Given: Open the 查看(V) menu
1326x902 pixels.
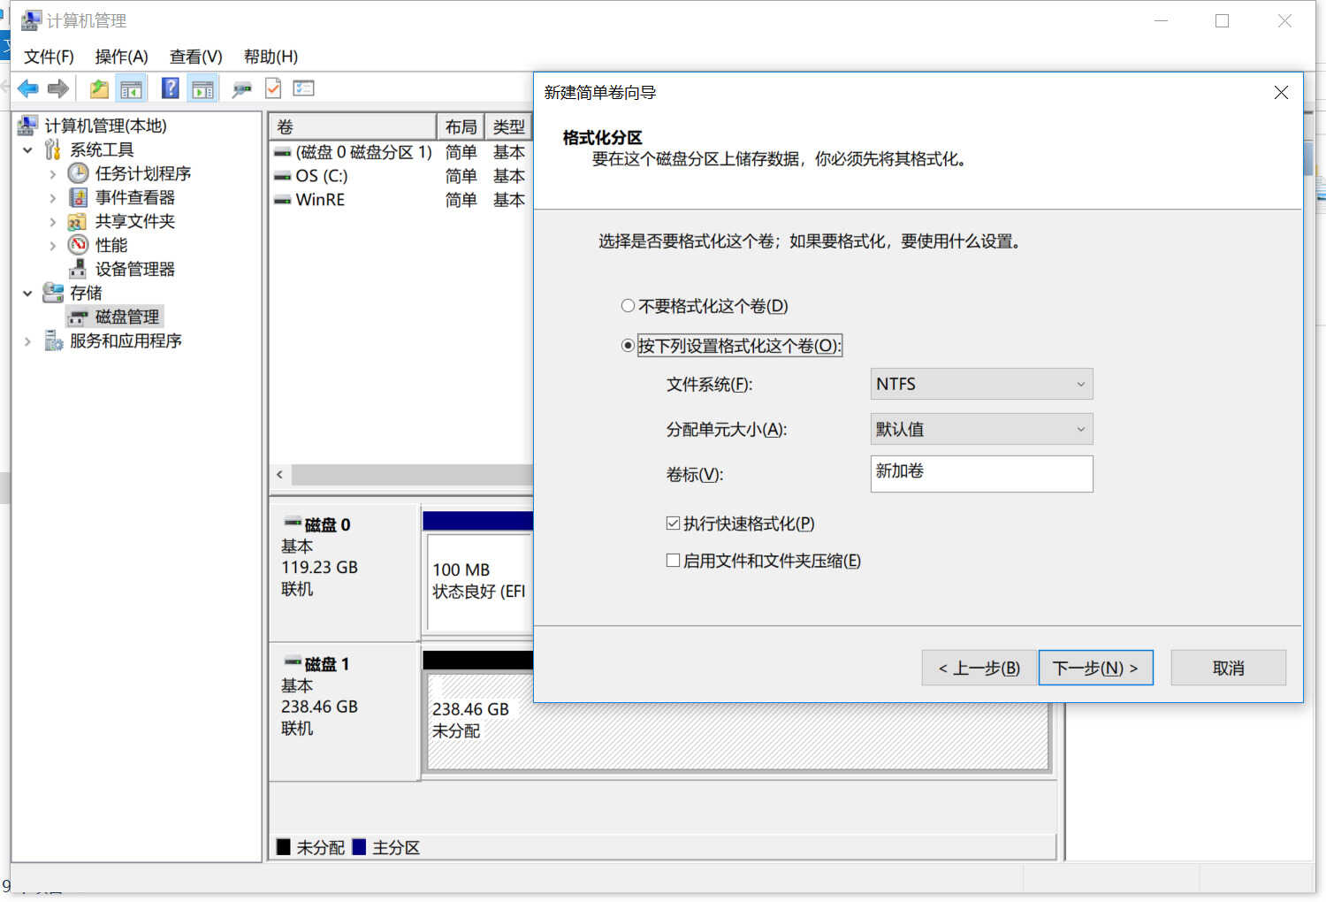Looking at the screenshot, I should point(196,57).
